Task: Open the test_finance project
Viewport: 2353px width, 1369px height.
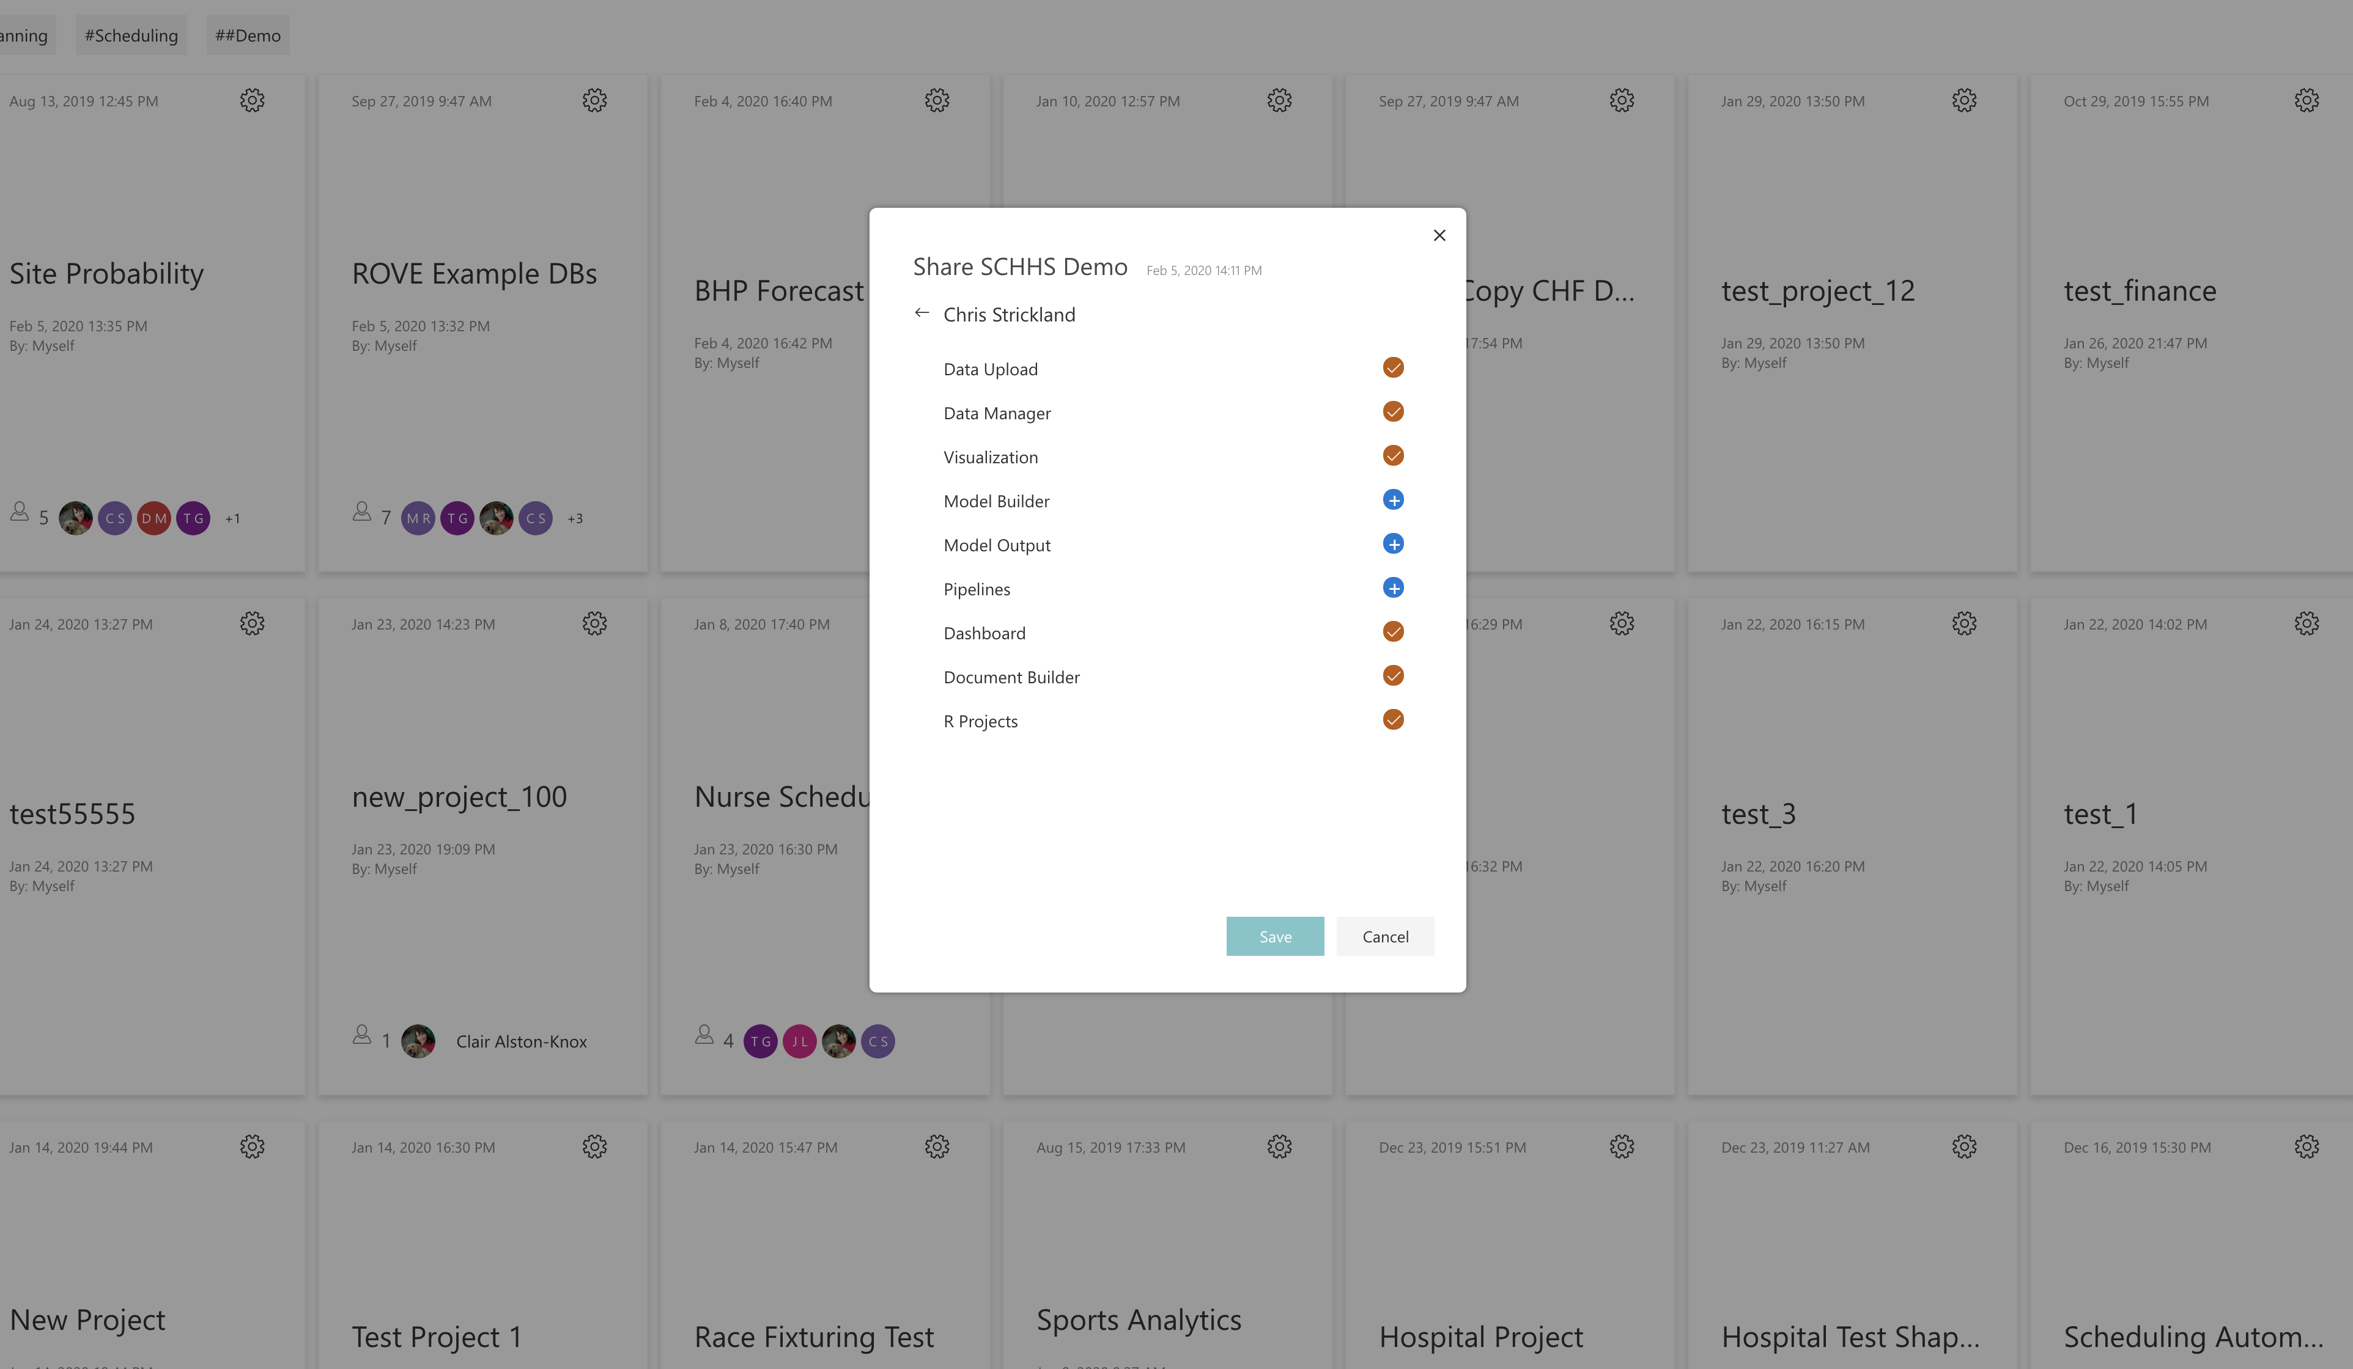Action: pos(2139,291)
